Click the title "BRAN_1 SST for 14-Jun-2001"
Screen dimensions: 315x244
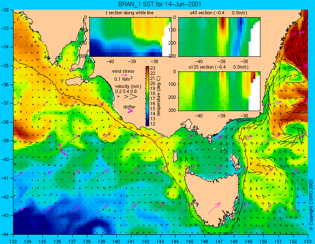tap(160, 4)
